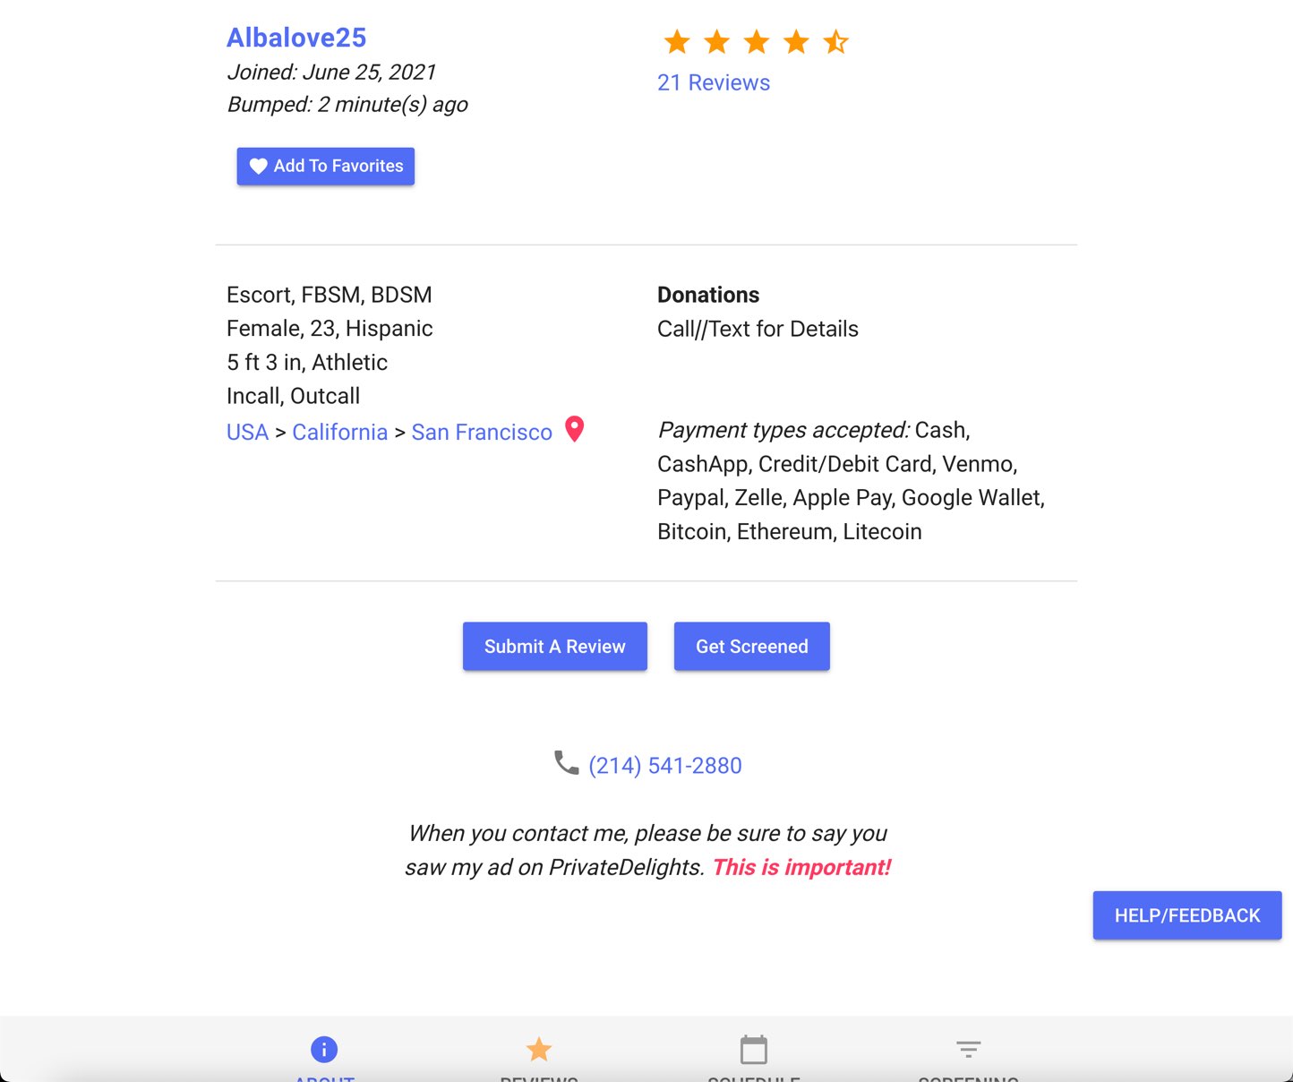This screenshot has height=1082, width=1293.
Task: Click the first orange rating star
Action: click(677, 41)
